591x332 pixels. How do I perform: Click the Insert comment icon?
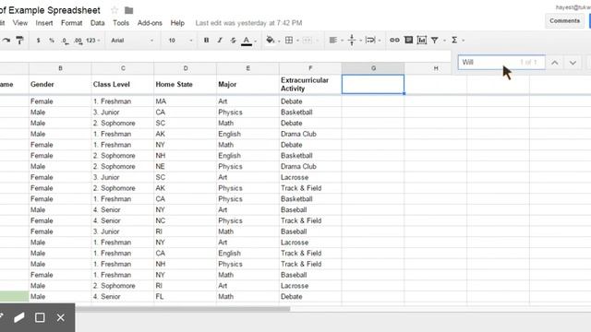click(x=408, y=40)
